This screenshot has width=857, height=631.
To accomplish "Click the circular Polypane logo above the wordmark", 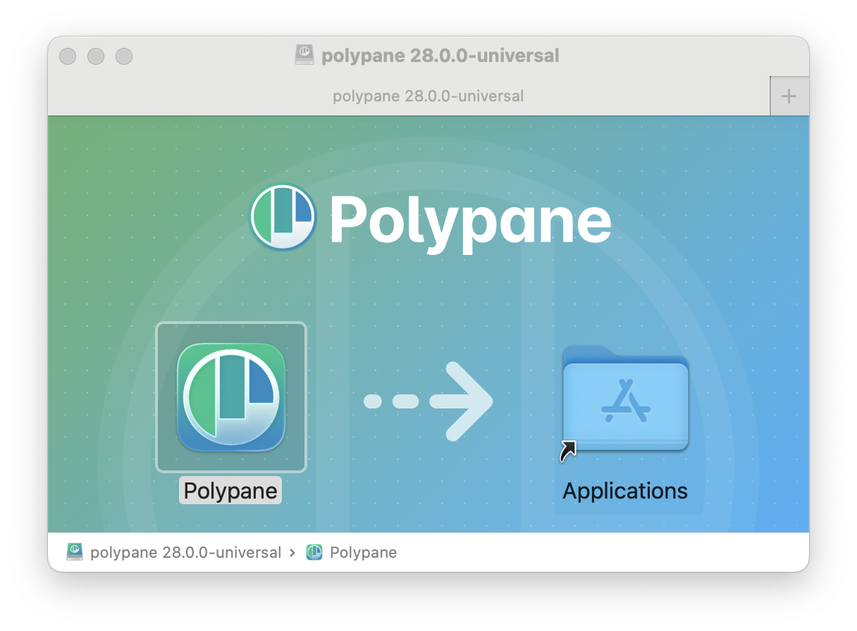I will click(x=283, y=217).
